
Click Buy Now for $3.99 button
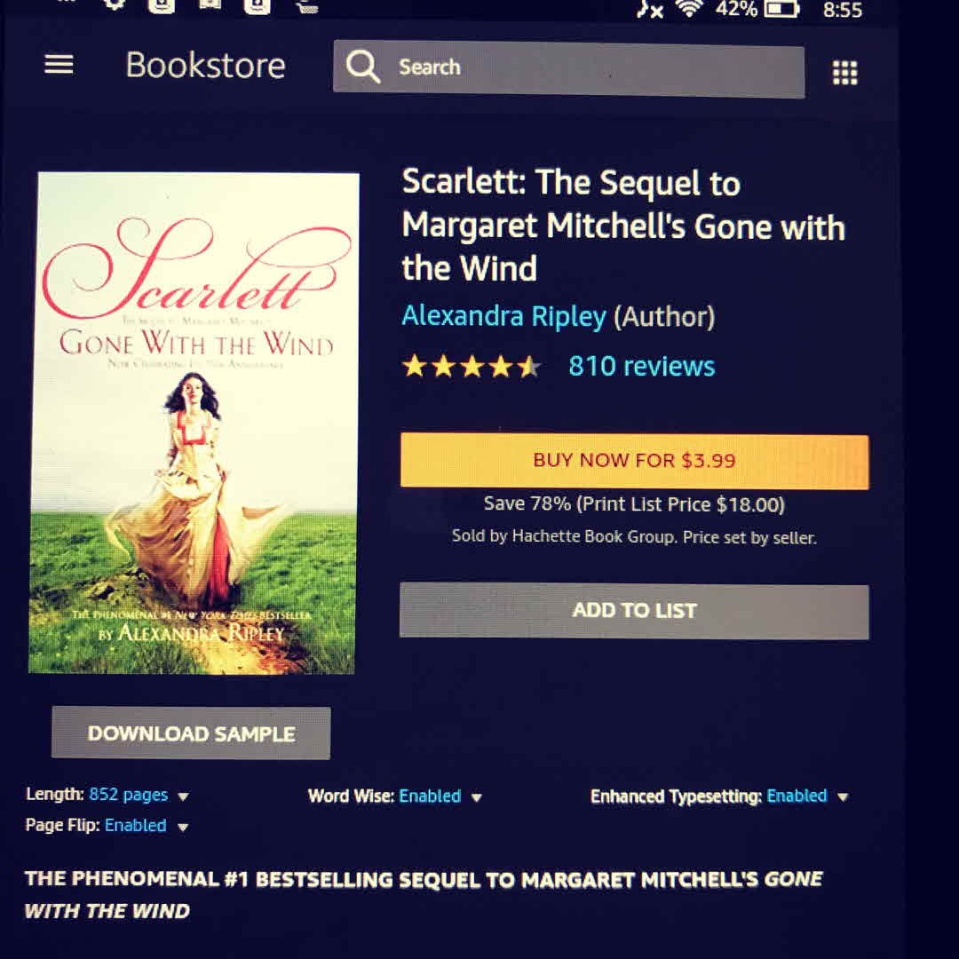pos(634,461)
